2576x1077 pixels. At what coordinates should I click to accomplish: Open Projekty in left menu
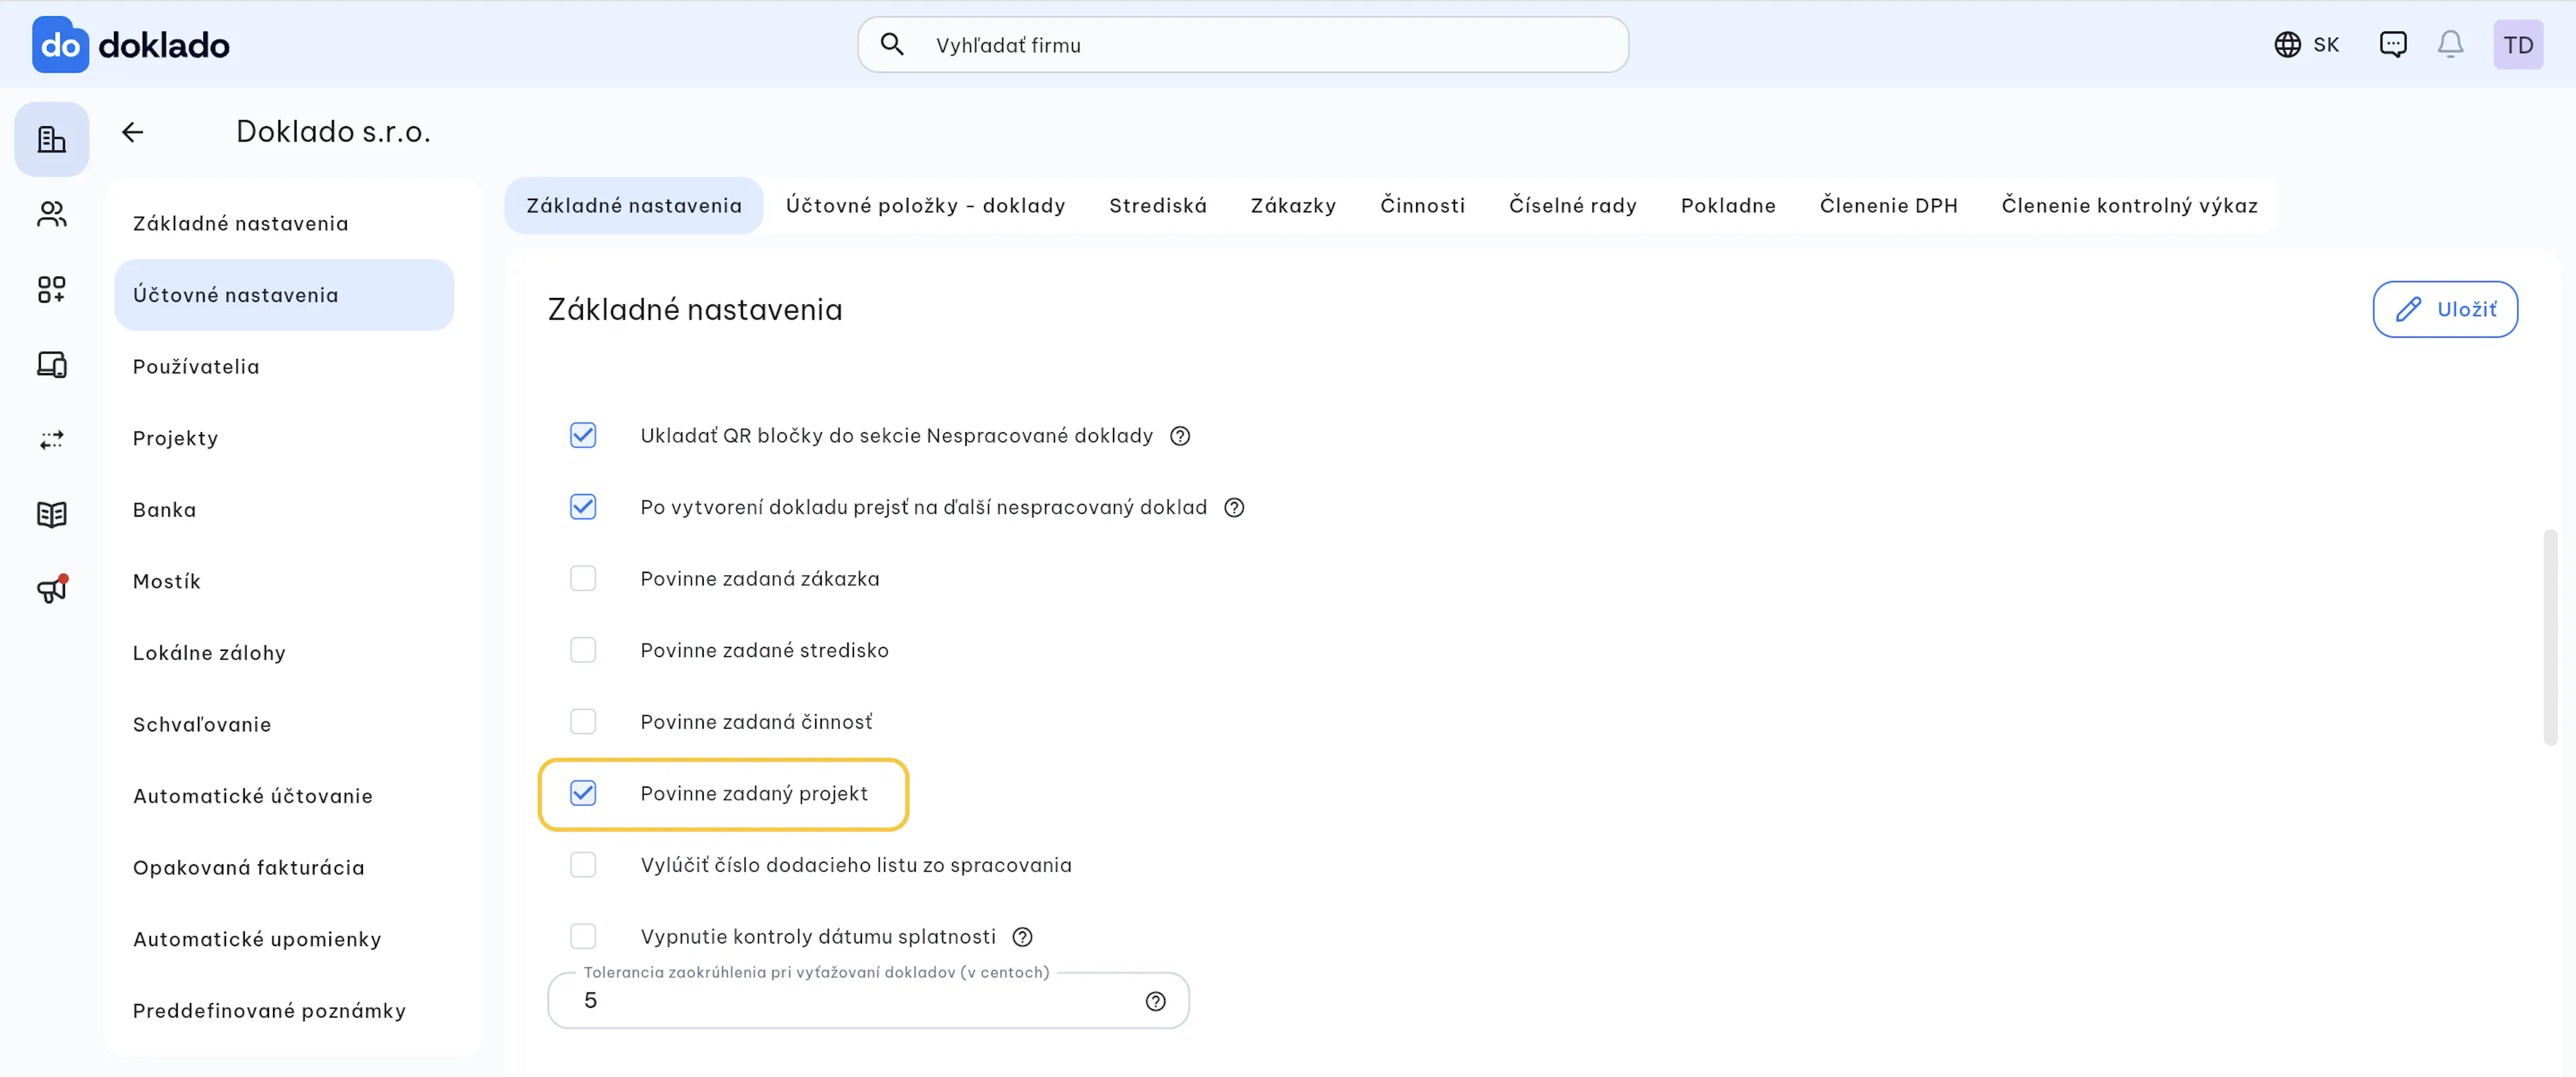click(284, 438)
